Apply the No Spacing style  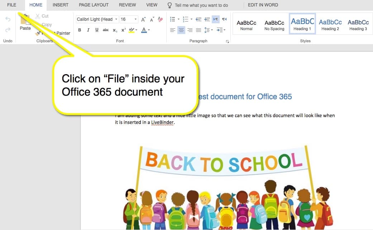(274, 25)
